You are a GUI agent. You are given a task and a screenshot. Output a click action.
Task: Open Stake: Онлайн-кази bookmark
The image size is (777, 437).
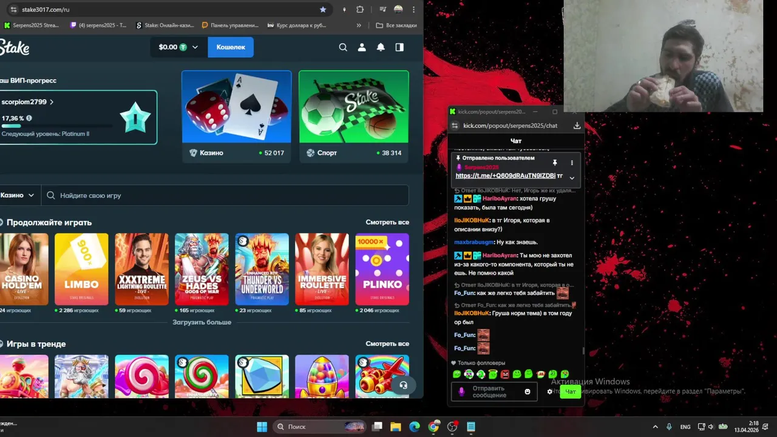pos(164,25)
